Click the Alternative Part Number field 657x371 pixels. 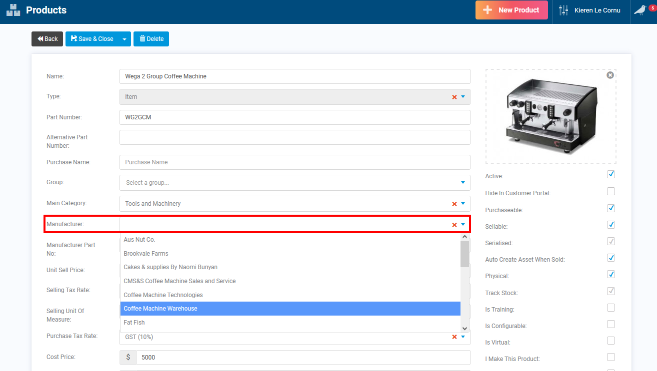tap(295, 137)
